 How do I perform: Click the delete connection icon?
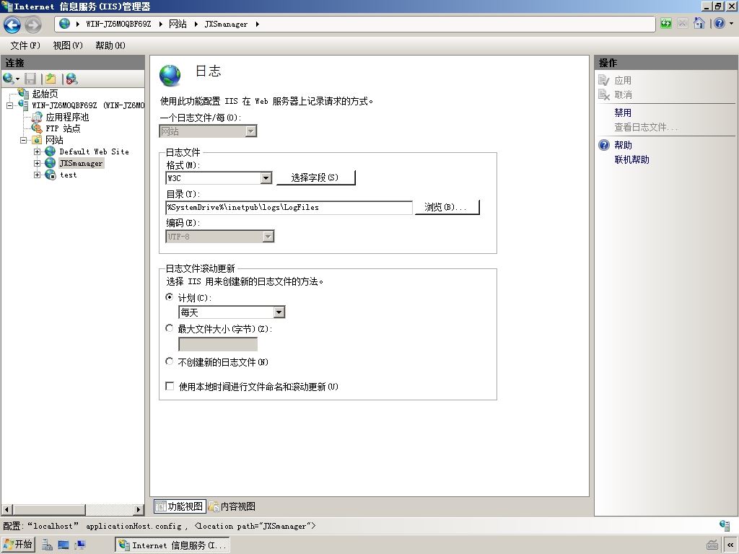coord(71,79)
